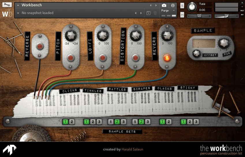Viewport: 245px width, 157px height.
Task: Select Clicks sample set 1
Action: [x=66, y=122]
